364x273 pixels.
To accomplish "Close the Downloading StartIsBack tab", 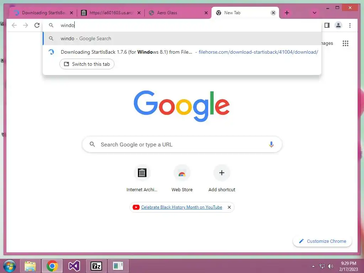I will coord(71,13).
